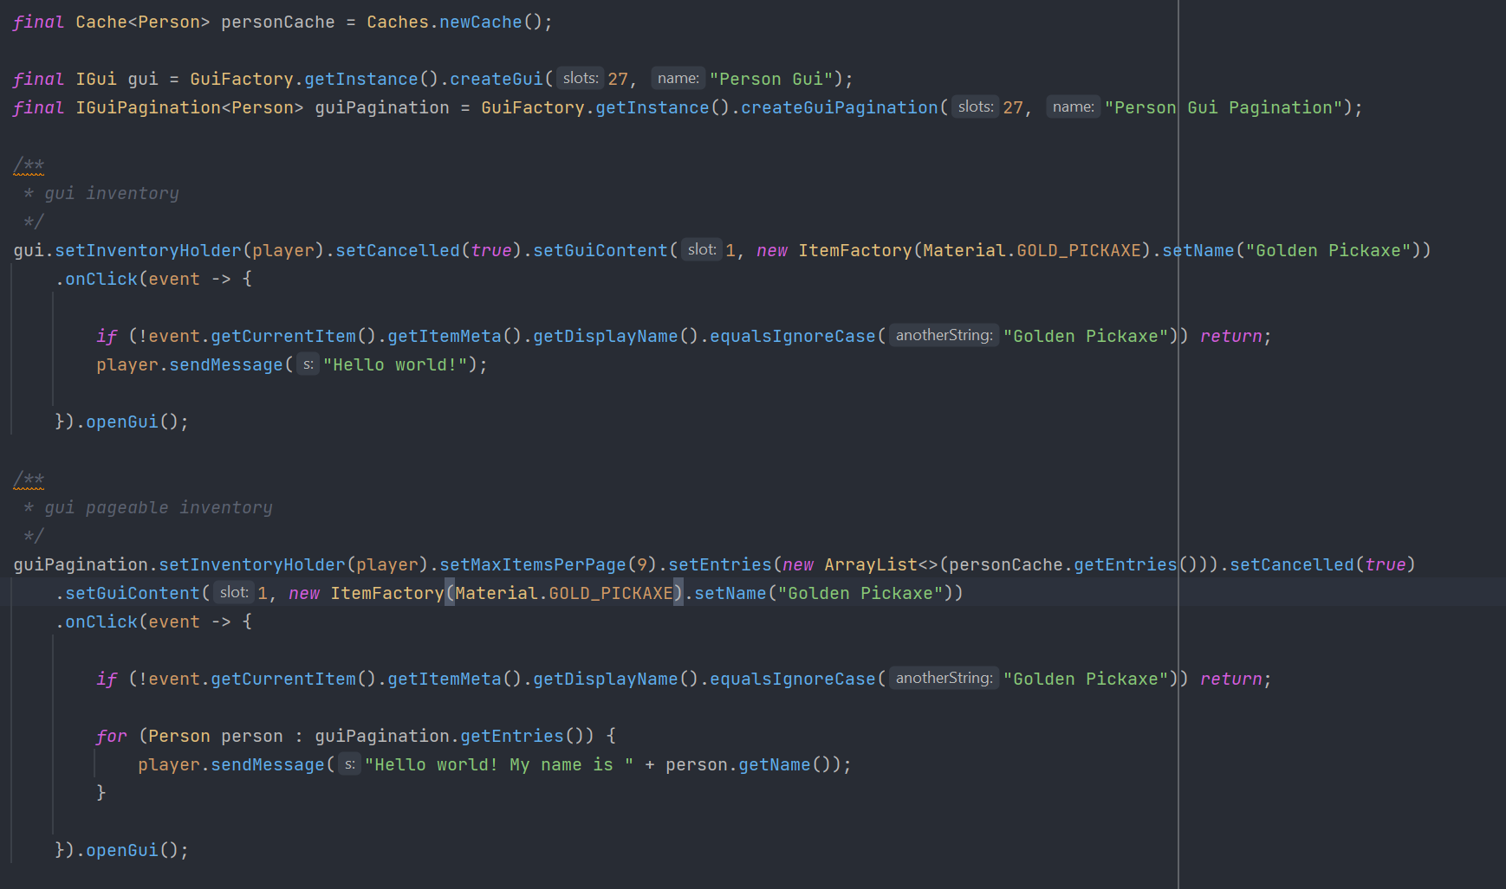This screenshot has height=889, width=1506.
Task: Click the setEntries method call
Action: tap(720, 564)
